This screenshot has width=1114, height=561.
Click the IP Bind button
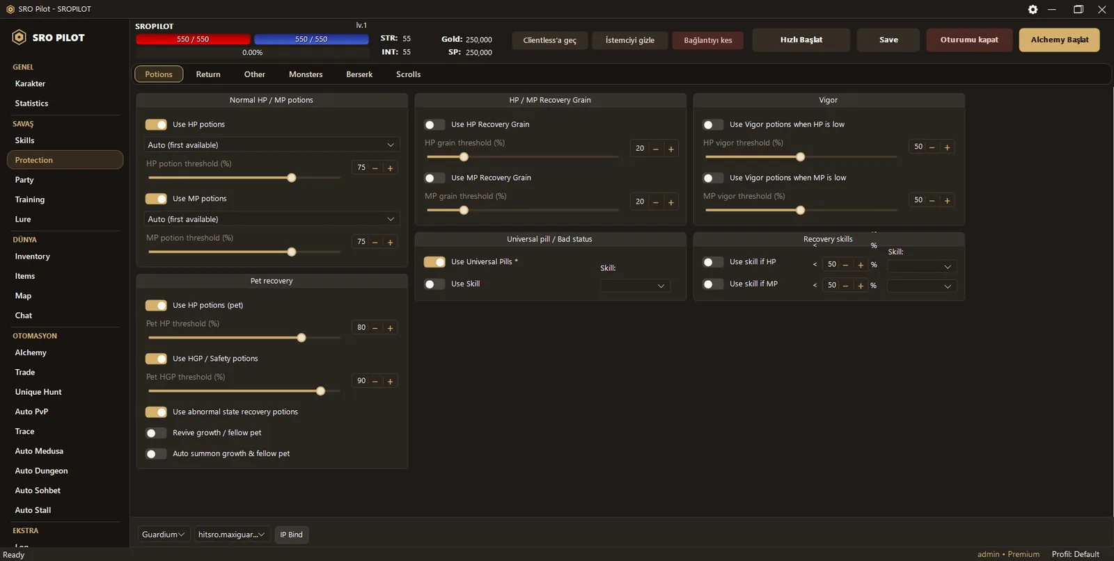[x=291, y=535]
